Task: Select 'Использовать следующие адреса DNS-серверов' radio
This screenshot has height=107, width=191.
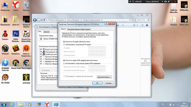Action: (64, 63)
